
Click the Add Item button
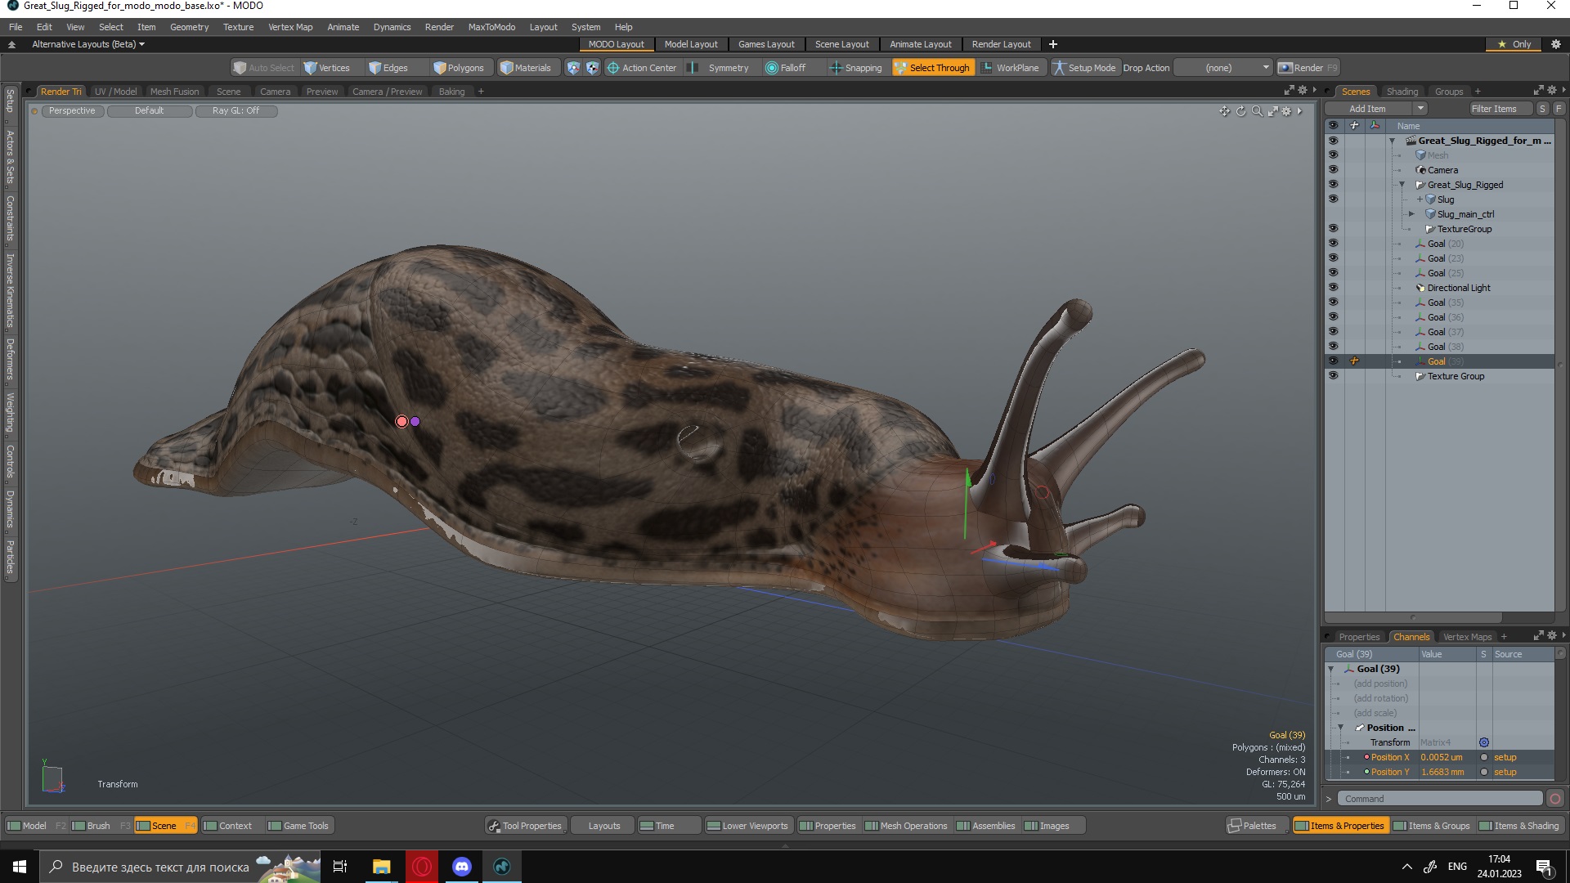(1368, 109)
